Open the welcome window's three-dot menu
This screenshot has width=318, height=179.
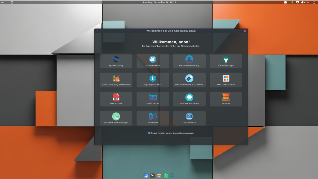(x=97, y=31)
